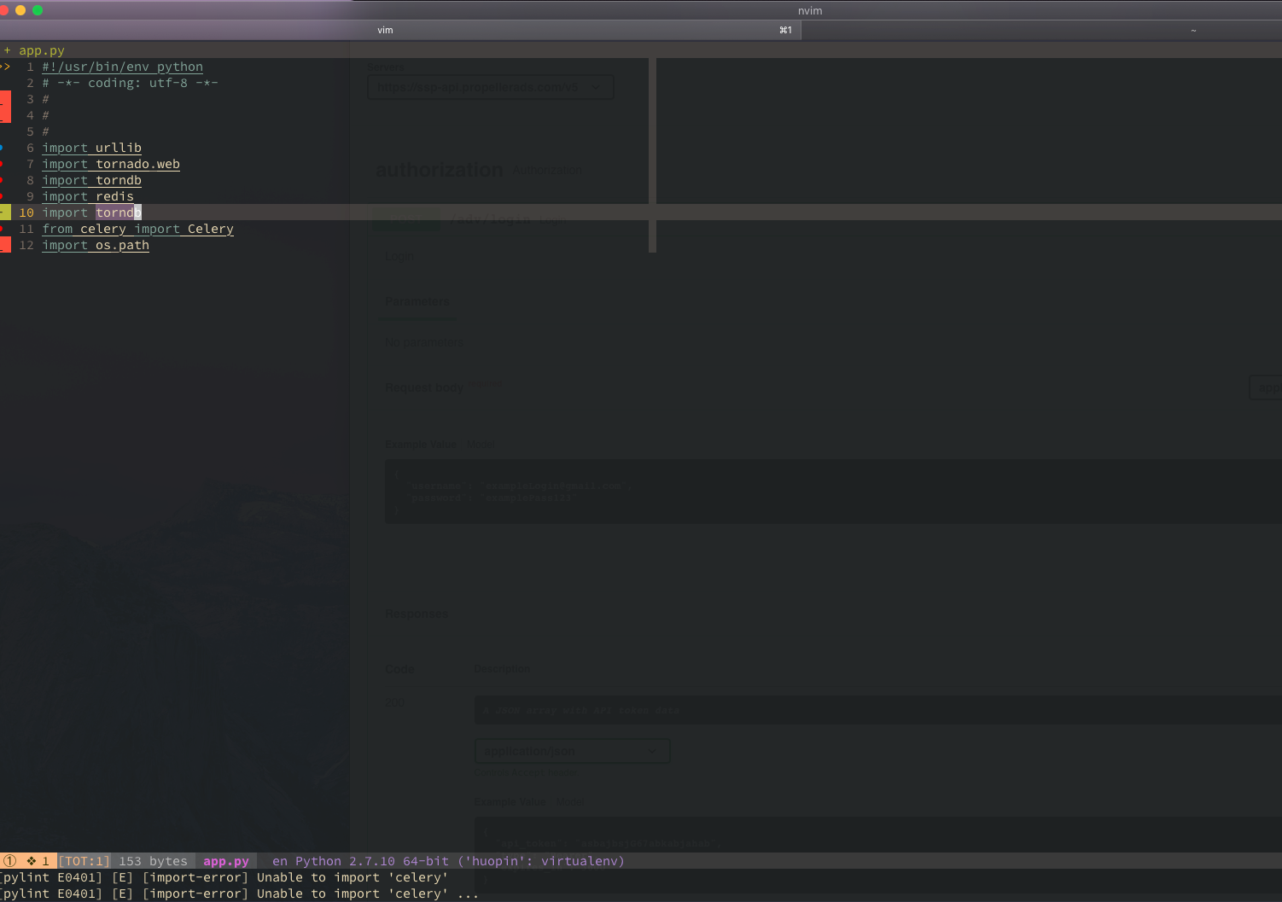Click the POST button on /adv/login

(x=405, y=219)
